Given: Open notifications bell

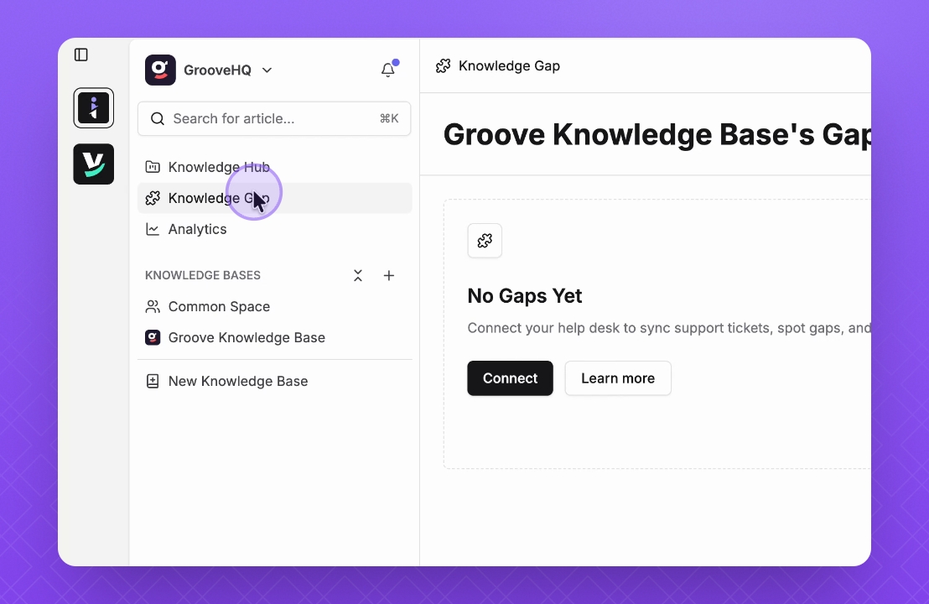Looking at the screenshot, I should [x=388, y=70].
